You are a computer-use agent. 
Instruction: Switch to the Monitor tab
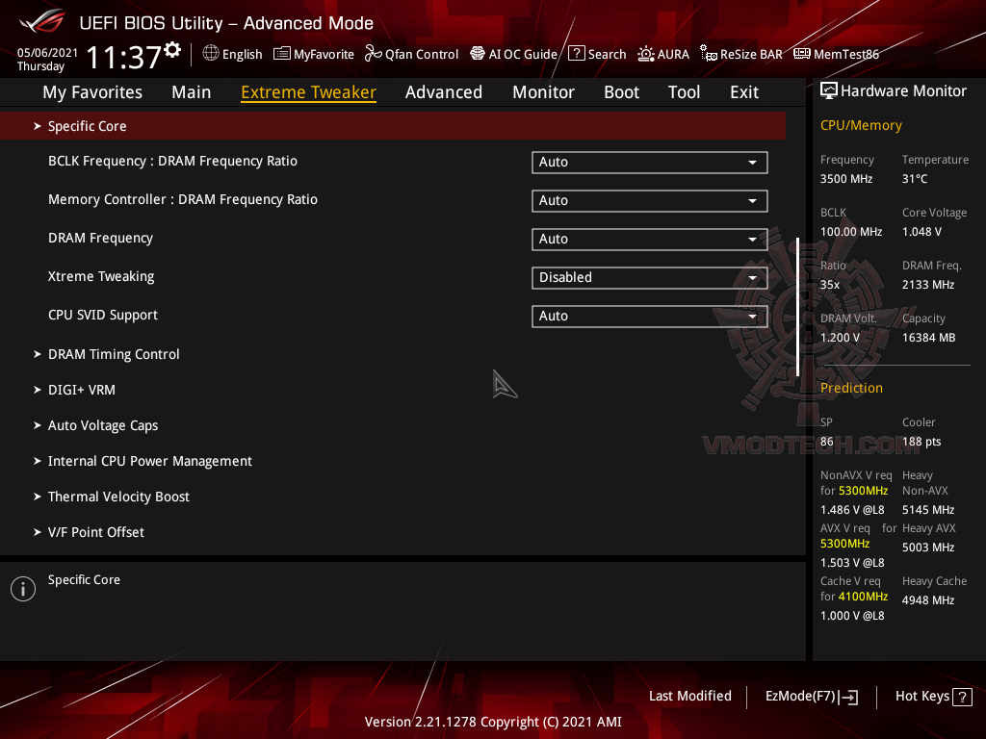[543, 92]
